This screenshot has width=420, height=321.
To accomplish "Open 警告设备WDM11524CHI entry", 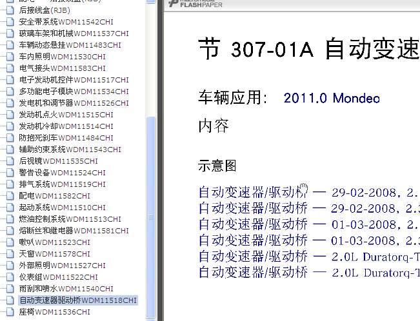I will (x=62, y=173).
